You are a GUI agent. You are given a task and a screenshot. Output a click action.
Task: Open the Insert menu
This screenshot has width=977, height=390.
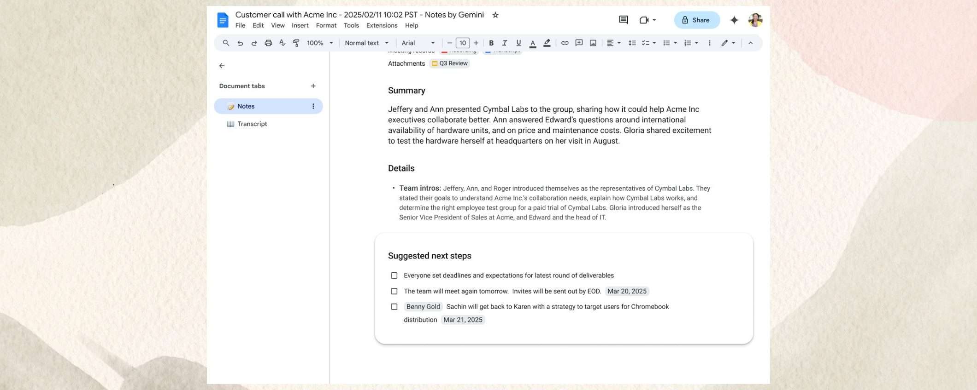click(x=300, y=26)
